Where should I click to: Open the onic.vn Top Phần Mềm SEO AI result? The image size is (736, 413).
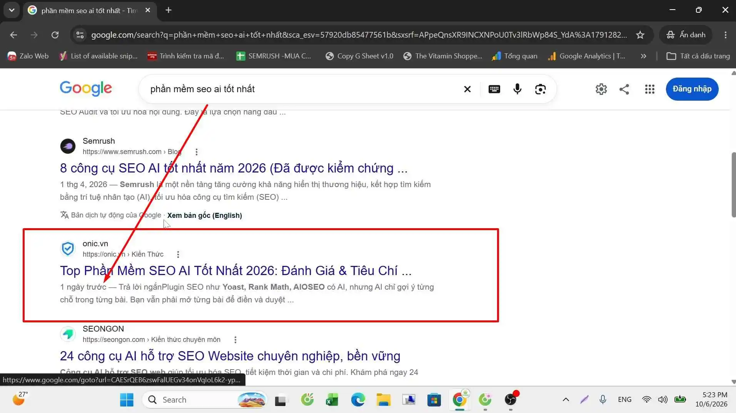coord(235,271)
